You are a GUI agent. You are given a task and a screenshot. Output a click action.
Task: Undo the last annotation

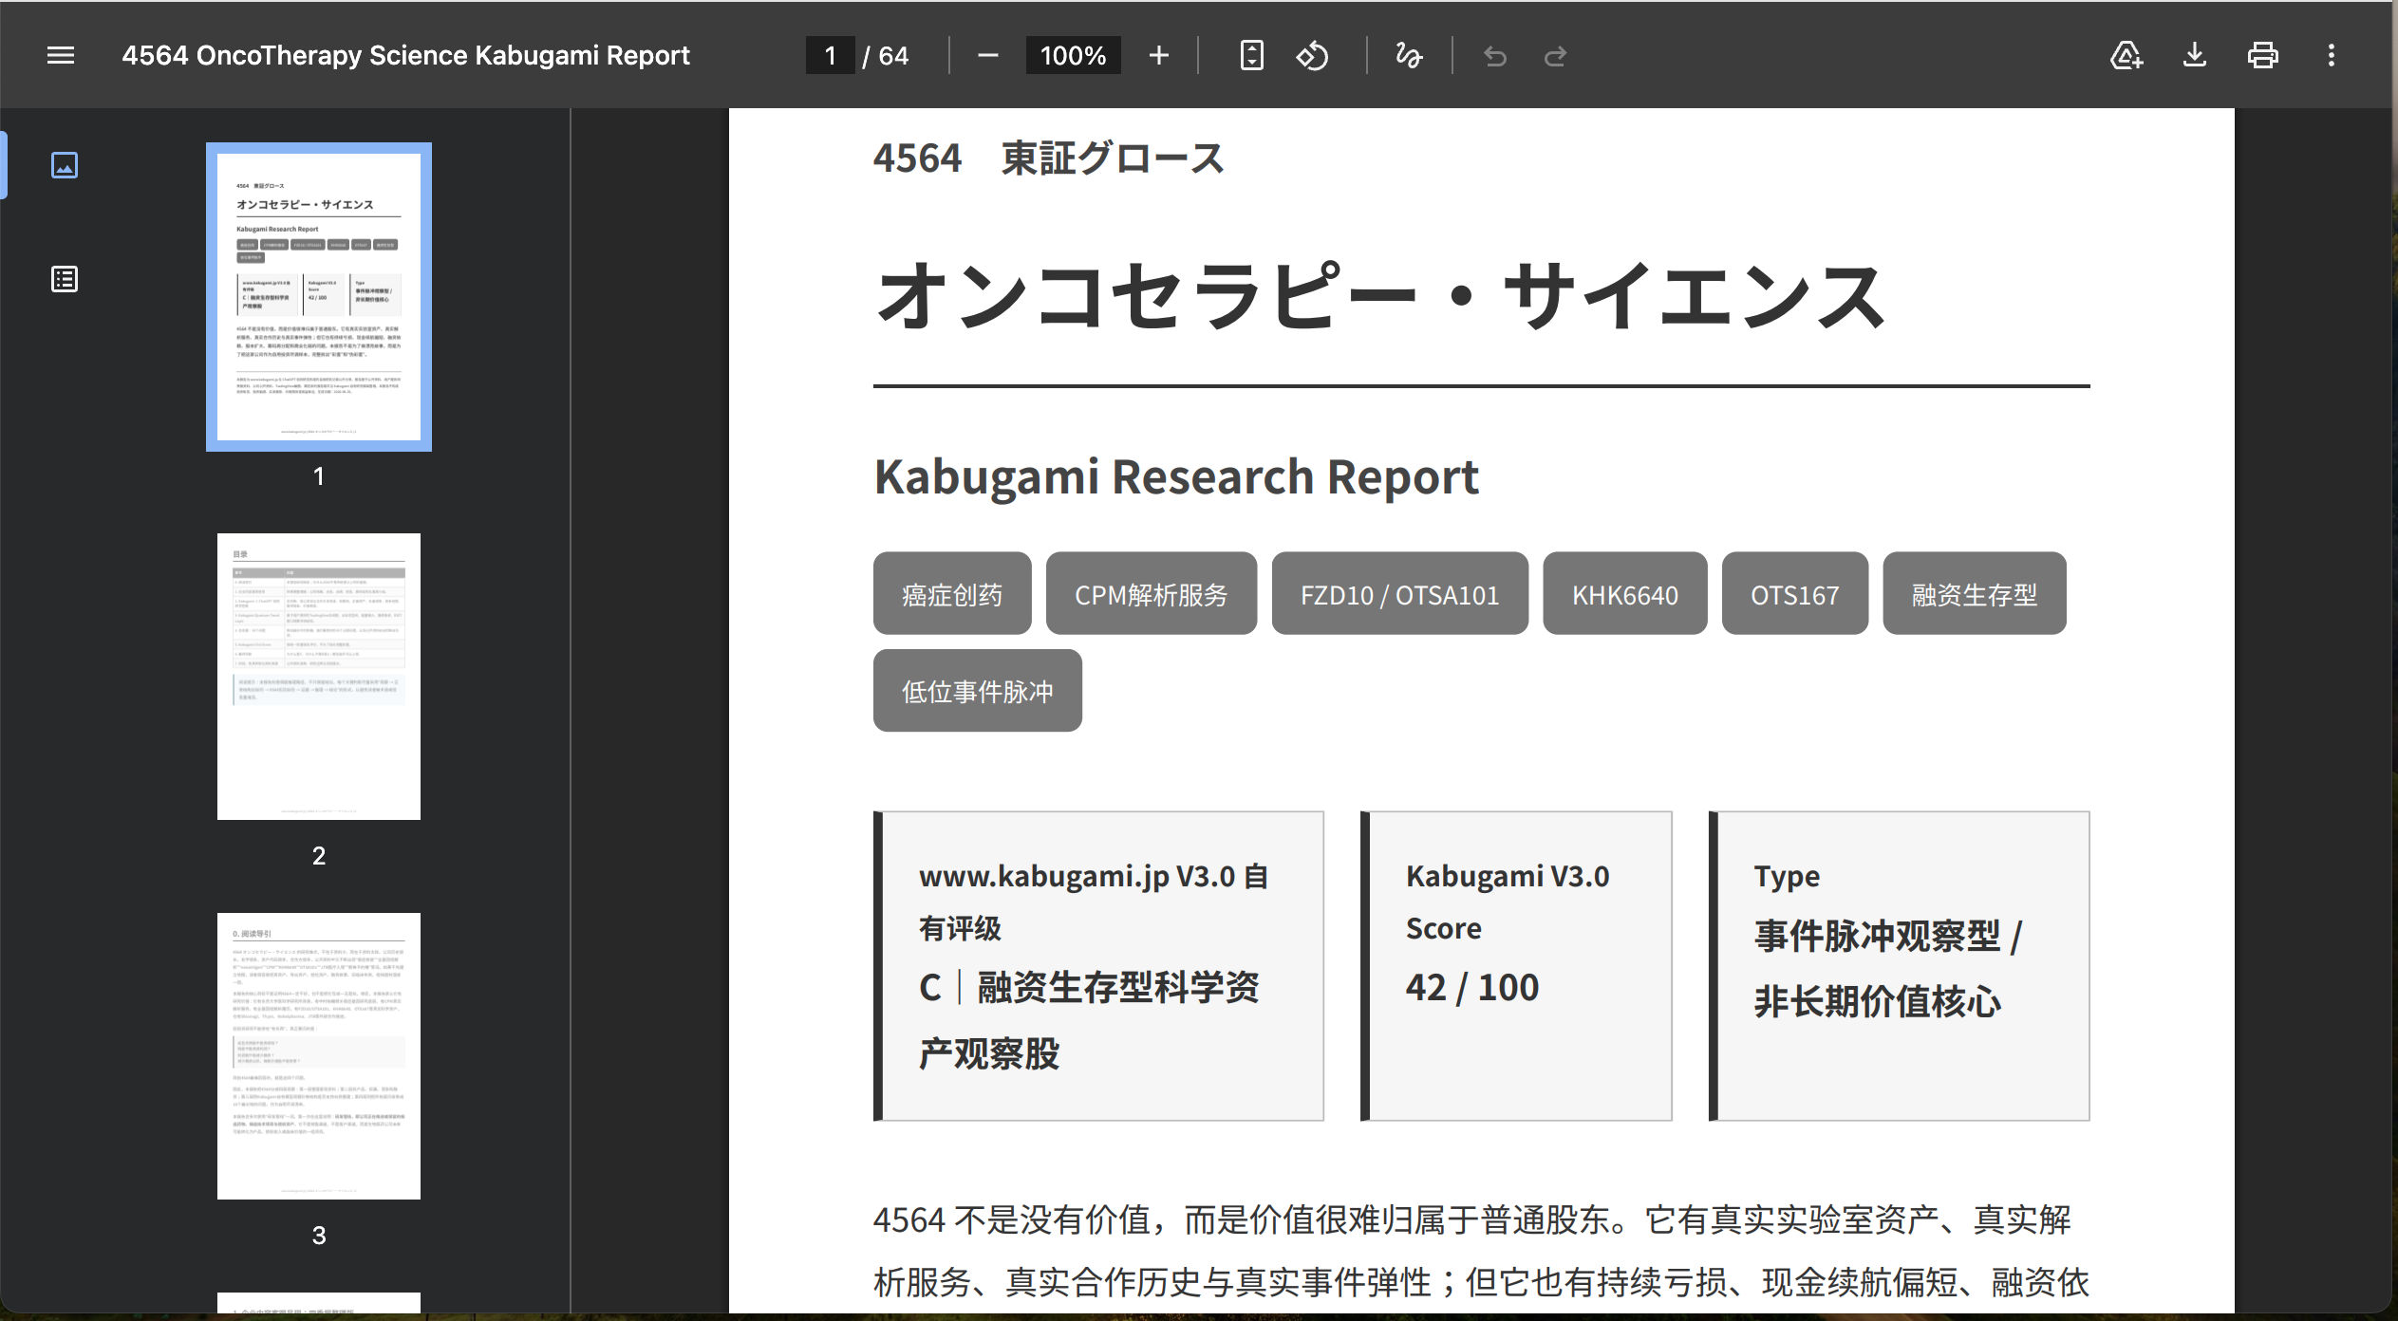(x=1495, y=56)
